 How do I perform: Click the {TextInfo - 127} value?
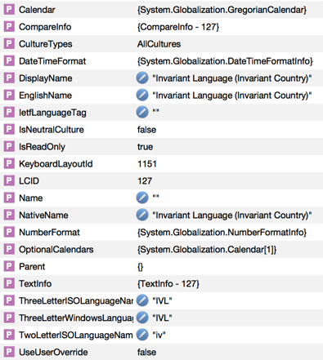point(168,284)
